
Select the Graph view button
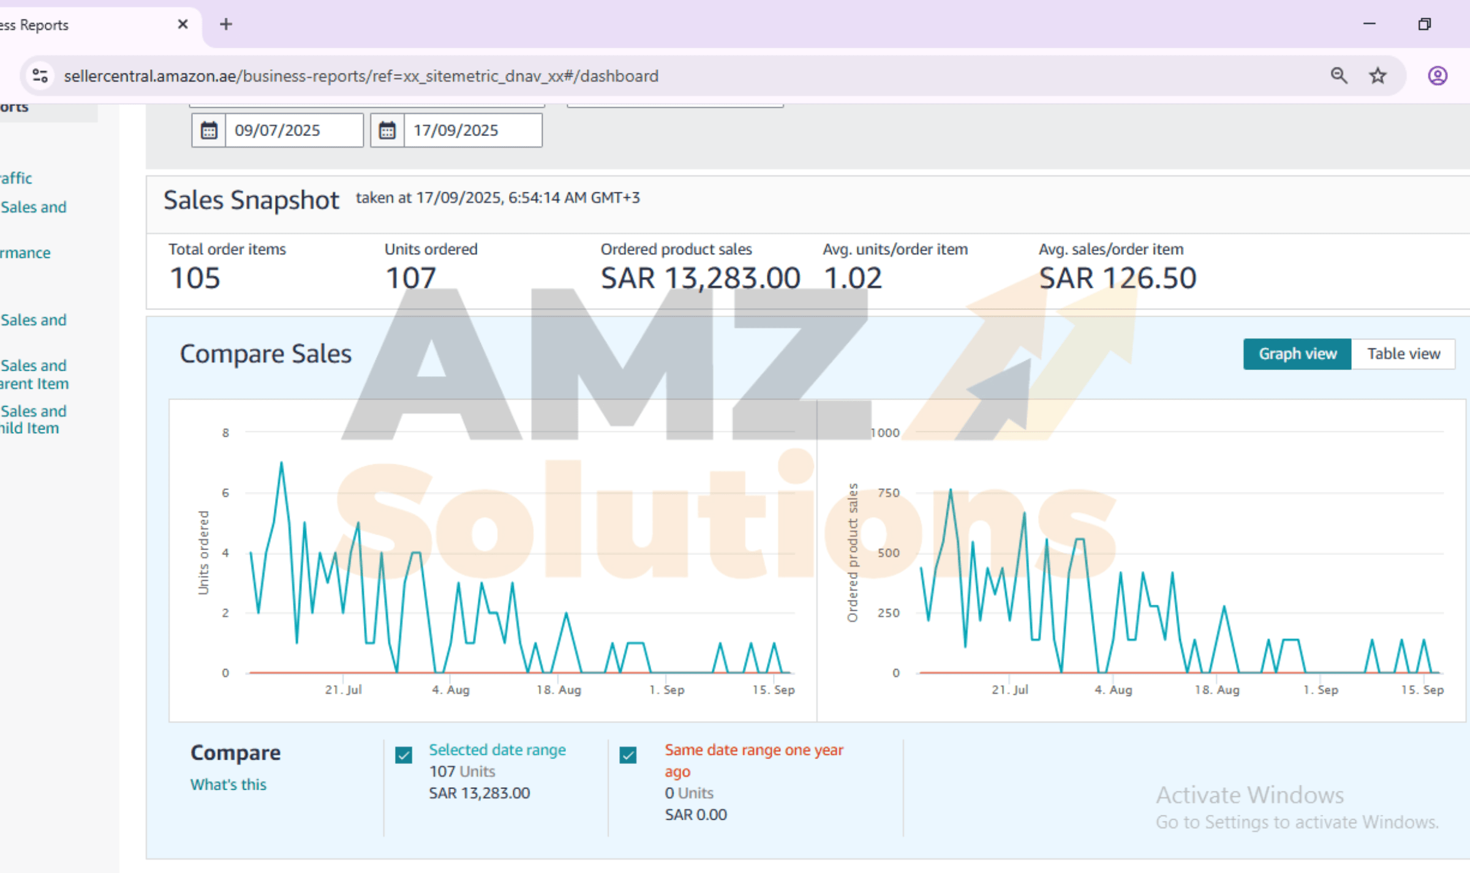point(1297,354)
